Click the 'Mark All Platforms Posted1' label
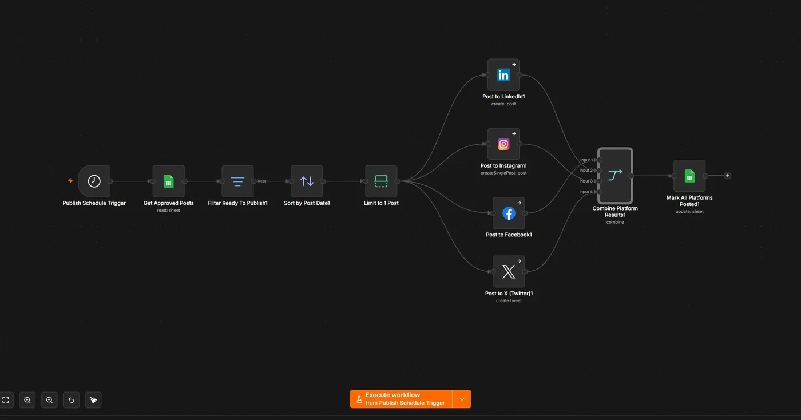 tap(689, 201)
